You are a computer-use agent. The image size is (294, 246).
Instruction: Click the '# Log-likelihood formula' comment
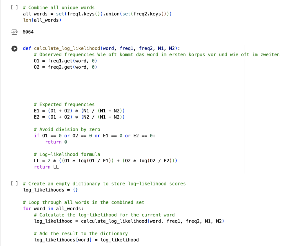67,155
